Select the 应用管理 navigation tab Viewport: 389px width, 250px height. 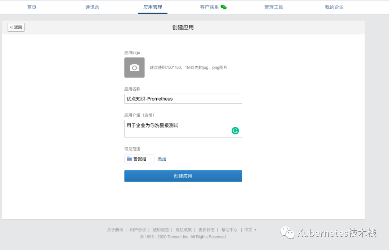click(152, 6)
